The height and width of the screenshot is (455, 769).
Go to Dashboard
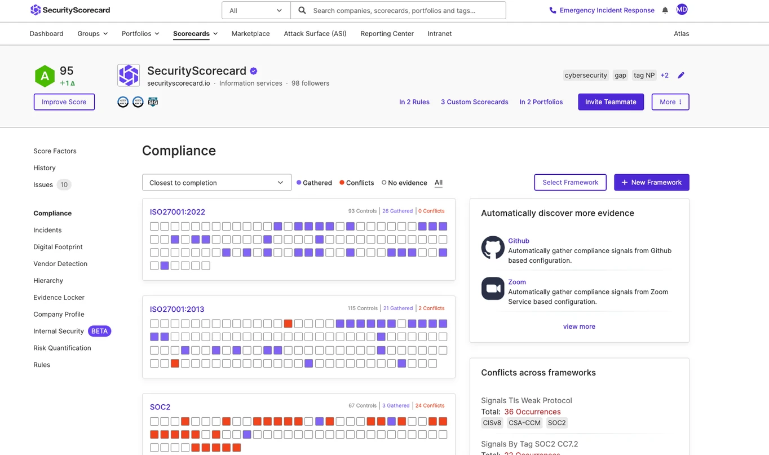pyautogui.click(x=46, y=34)
